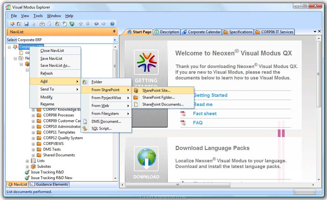Select SharePoint Site... entry
327x200 pixels.
pos(163,91)
